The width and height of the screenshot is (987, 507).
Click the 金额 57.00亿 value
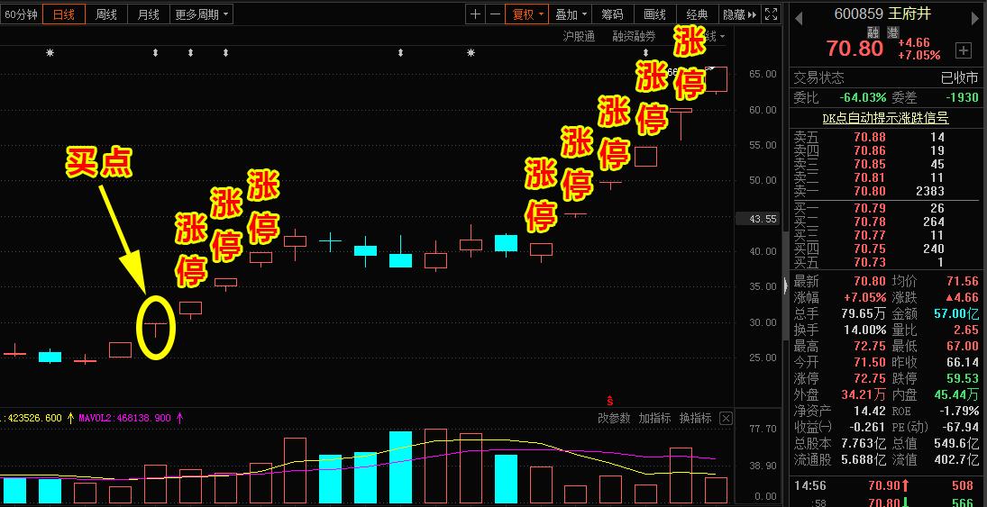point(956,313)
